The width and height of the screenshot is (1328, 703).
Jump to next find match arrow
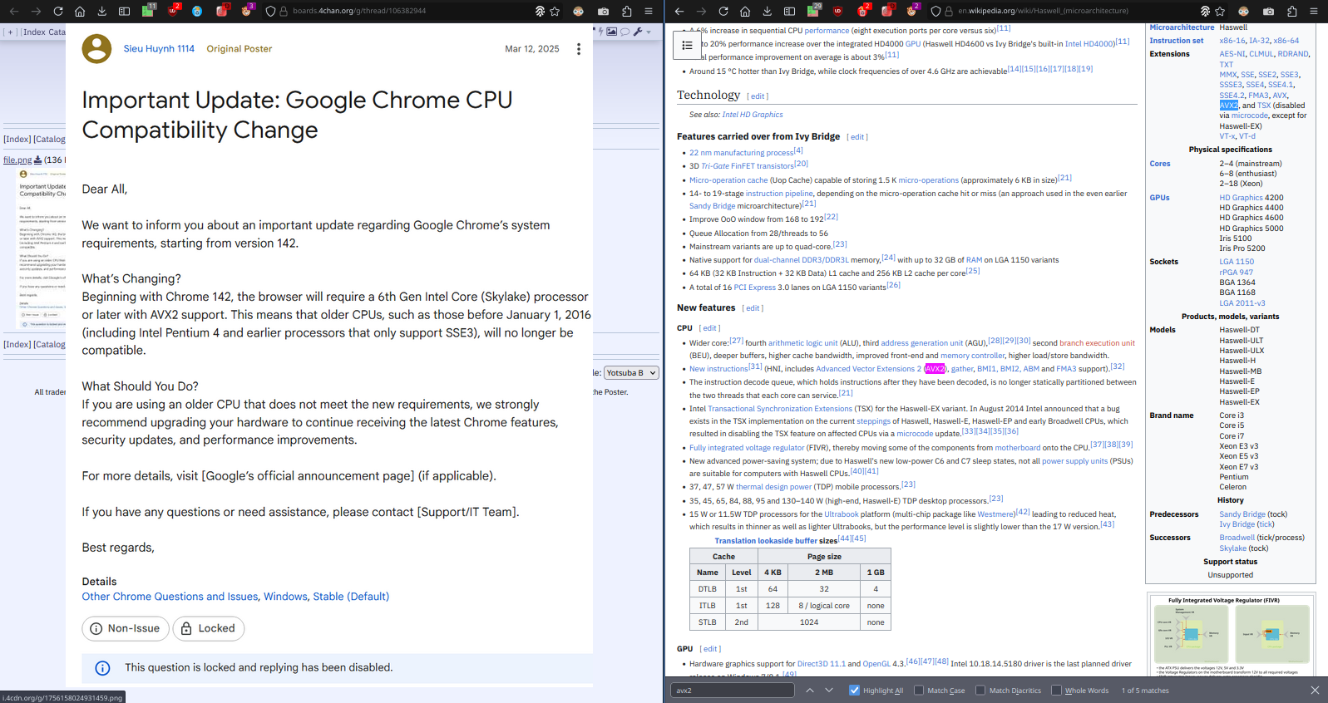point(829,691)
